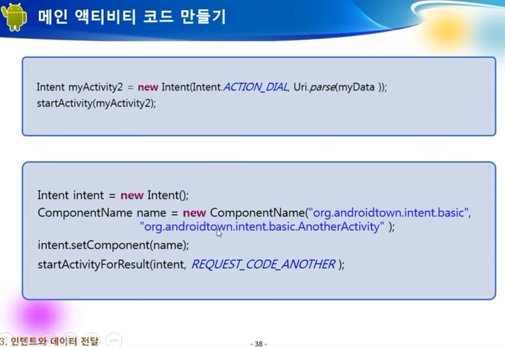Click the page number '- 38 -'
The height and width of the screenshot is (347, 505).
pos(259,343)
